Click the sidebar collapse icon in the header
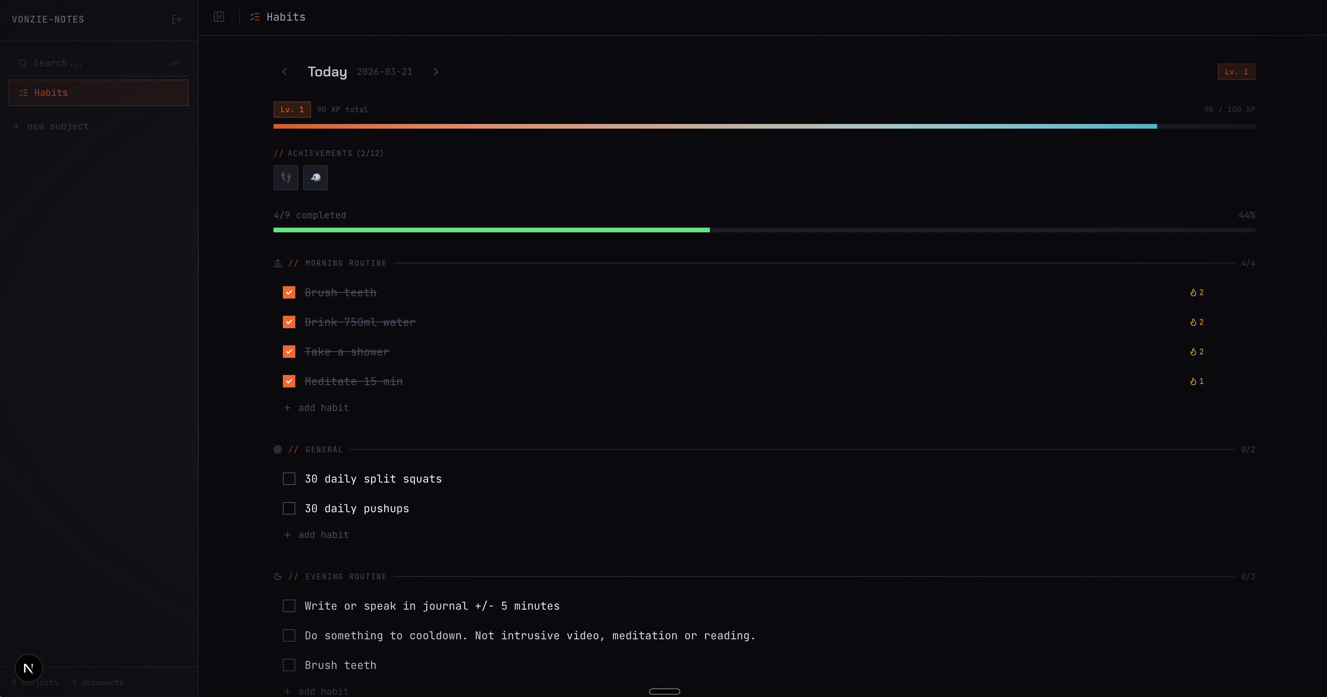The image size is (1327, 697). [219, 17]
